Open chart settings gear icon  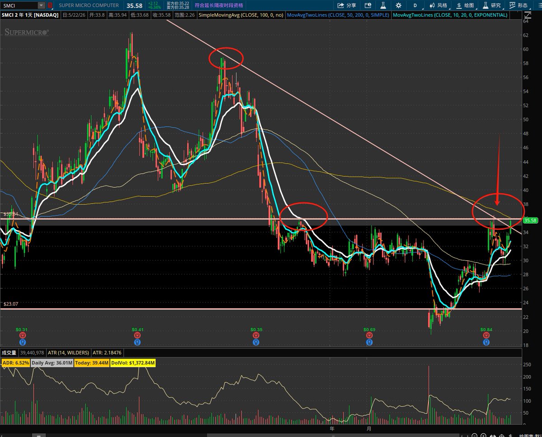(398, 5)
